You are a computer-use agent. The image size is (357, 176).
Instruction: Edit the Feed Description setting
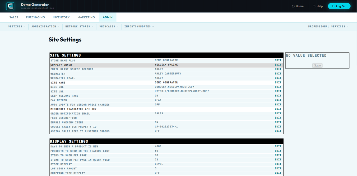point(278,118)
